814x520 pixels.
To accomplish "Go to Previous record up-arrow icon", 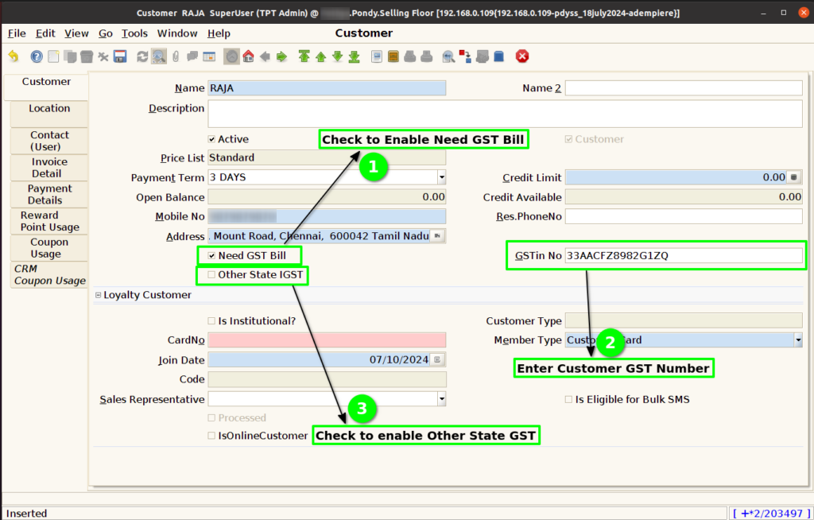I will (x=321, y=56).
